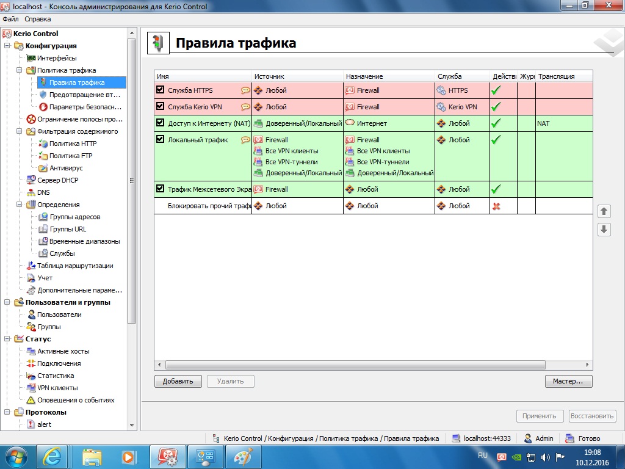625x469 pixels.
Task: Open Временные диапазоны definitions
Action: [x=79, y=241]
